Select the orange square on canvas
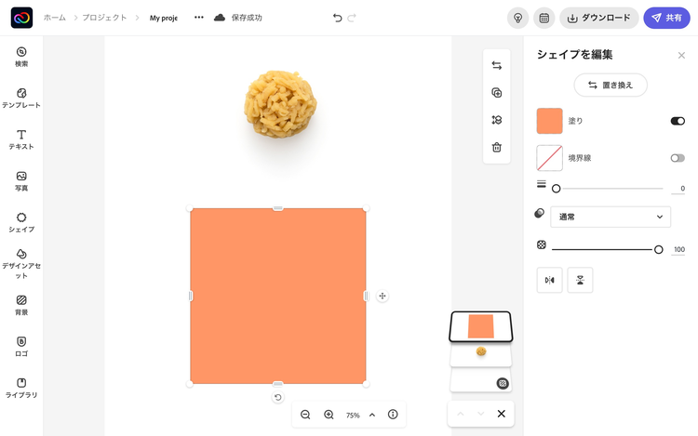This screenshot has height=436, width=698. 278,296
